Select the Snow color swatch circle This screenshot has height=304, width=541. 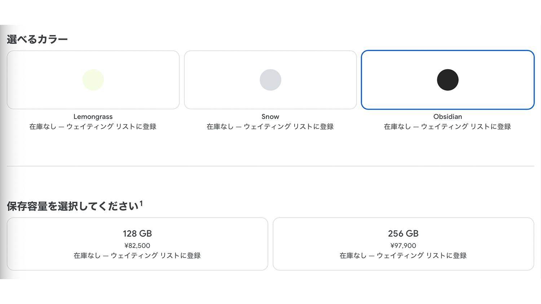[270, 80]
